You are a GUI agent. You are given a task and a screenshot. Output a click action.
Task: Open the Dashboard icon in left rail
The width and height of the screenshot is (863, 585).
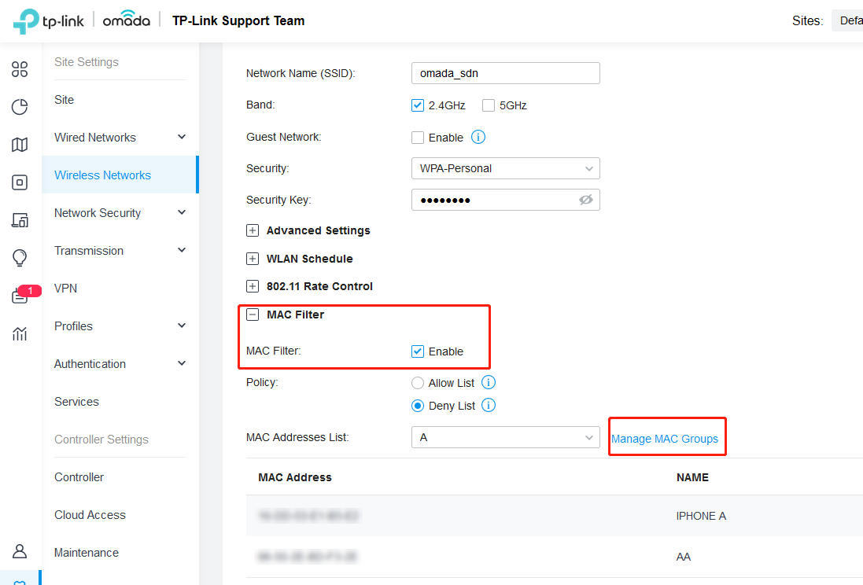[x=20, y=69]
